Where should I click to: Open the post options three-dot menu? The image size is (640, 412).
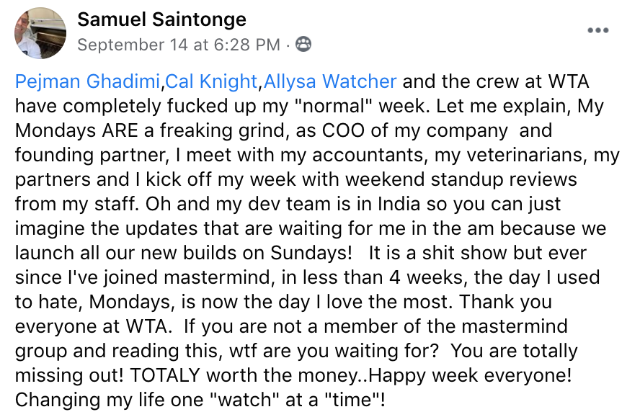tap(598, 30)
